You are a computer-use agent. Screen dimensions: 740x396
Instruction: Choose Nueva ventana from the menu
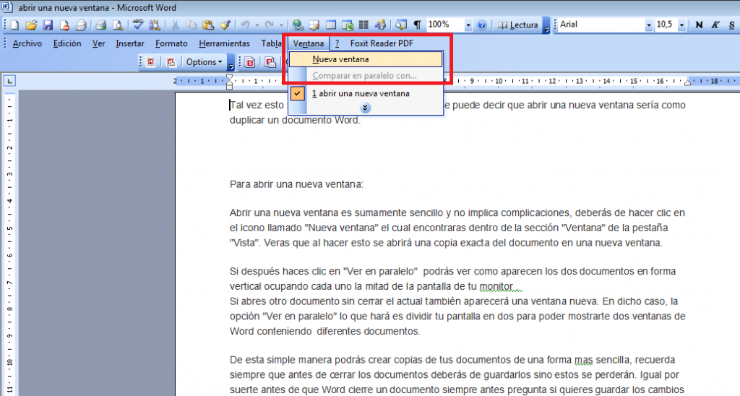[x=366, y=59]
